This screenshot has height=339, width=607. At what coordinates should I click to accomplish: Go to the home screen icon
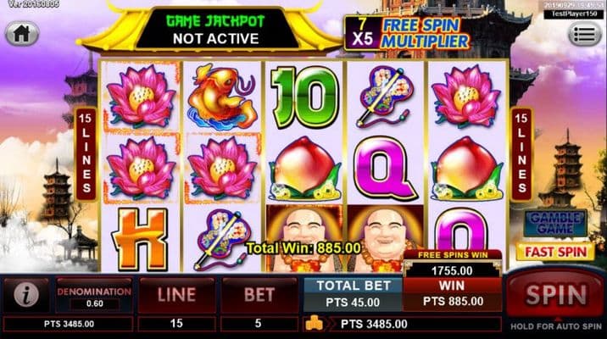tap(22, 34)
